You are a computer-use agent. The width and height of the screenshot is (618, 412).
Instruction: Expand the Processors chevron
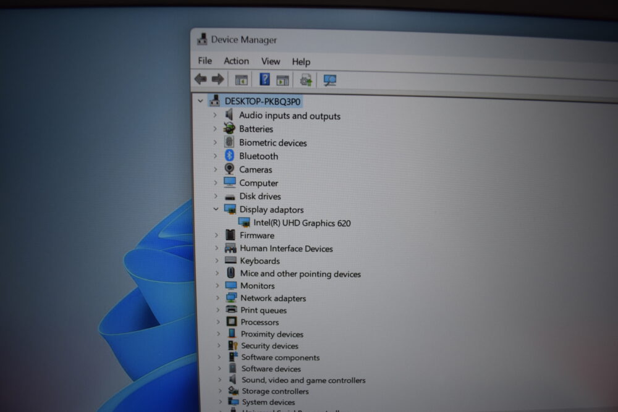point(218,322)
